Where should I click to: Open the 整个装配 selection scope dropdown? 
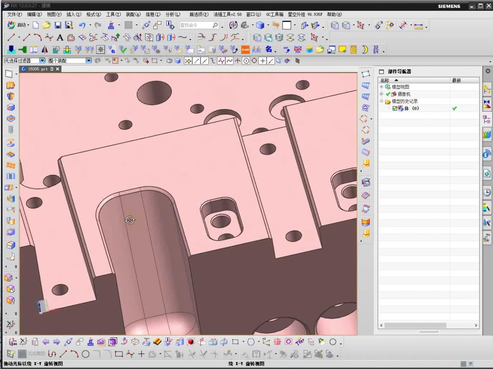[x=88, y=60]
